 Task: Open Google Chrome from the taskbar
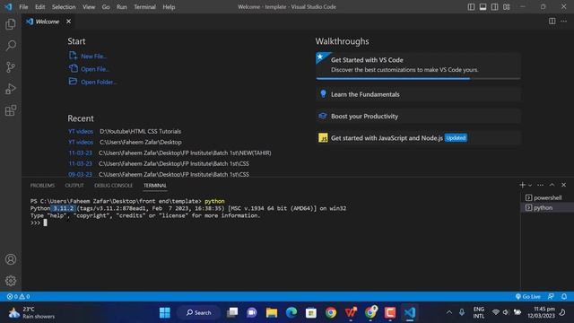331,312
